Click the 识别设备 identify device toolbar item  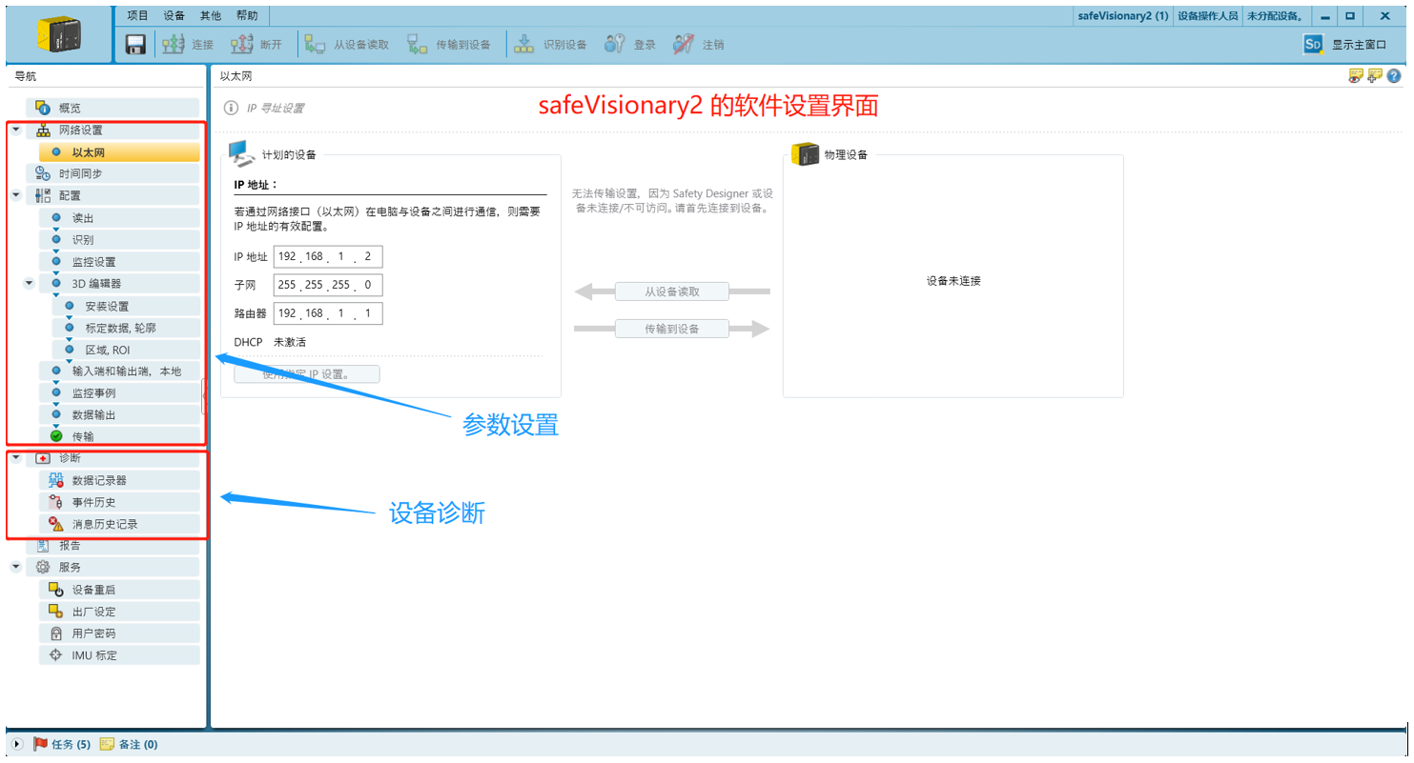tap(550, 44)
